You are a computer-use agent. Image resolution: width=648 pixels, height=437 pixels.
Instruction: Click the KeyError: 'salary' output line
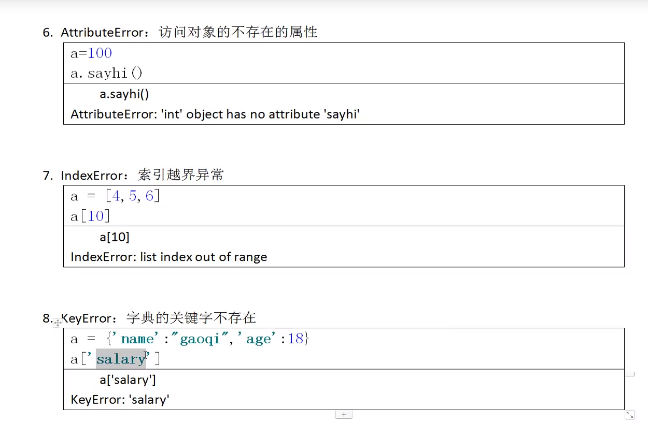(120, 400)
